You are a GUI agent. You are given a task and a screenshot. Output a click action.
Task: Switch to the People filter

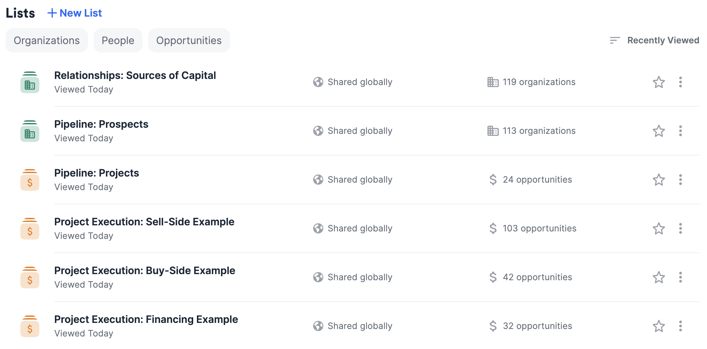pos(118,40)
